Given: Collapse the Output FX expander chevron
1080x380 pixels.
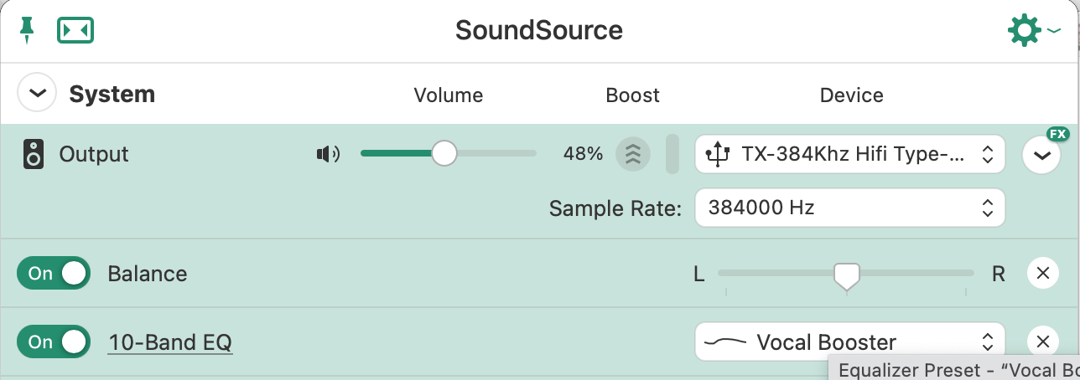Looking at the screenshot, I should pyautogui.click(x=1041, y=156).
